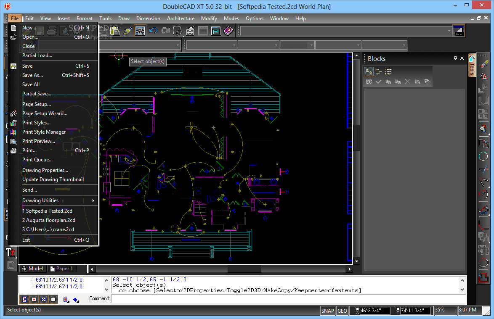This screenshot has width=494, height=319.
Task: Click the vertical scrollbar down arrow of the canvas
Action: pos(357,261)
